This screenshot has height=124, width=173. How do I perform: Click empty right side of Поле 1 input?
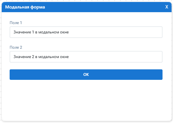point(127,32)
